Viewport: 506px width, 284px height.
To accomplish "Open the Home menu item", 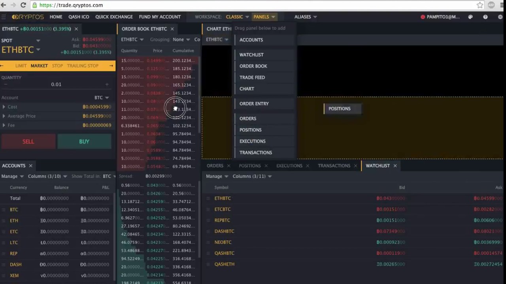I will [x=56, y=17].
